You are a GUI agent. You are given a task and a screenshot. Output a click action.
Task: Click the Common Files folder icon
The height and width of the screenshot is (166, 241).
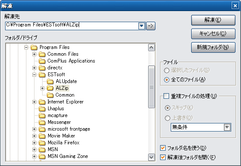click(42, 54)
